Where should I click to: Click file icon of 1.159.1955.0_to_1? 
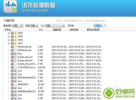(16, 67)
